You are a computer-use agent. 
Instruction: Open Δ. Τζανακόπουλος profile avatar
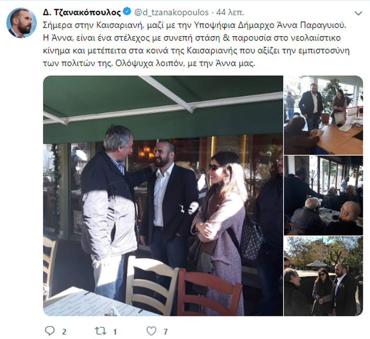22,23
